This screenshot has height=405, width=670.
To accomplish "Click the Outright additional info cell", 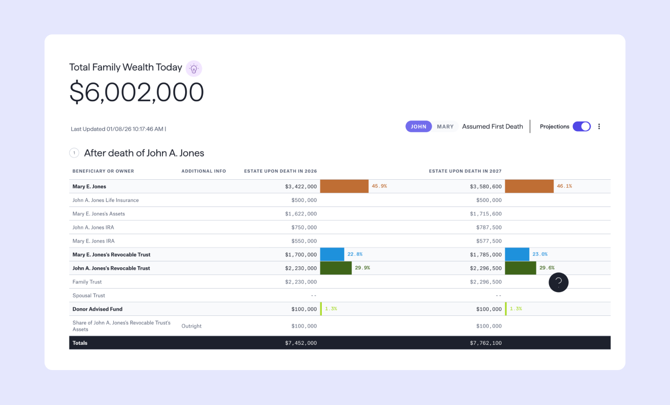I will (191, 326).
